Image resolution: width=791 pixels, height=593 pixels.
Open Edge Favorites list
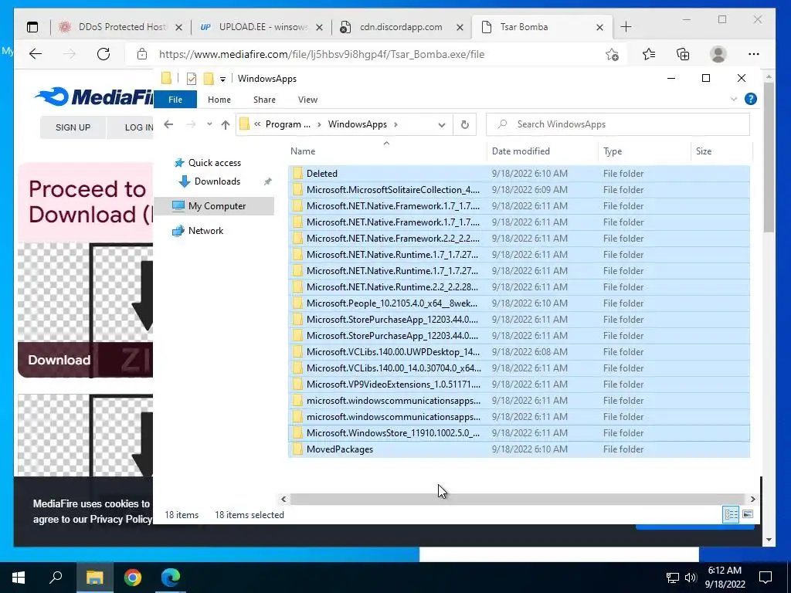[x=649, y=54]
